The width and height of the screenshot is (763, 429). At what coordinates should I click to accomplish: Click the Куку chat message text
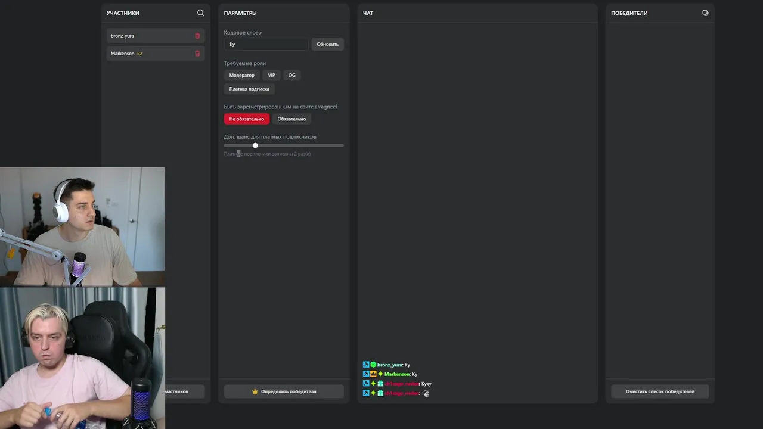point(426,384)
